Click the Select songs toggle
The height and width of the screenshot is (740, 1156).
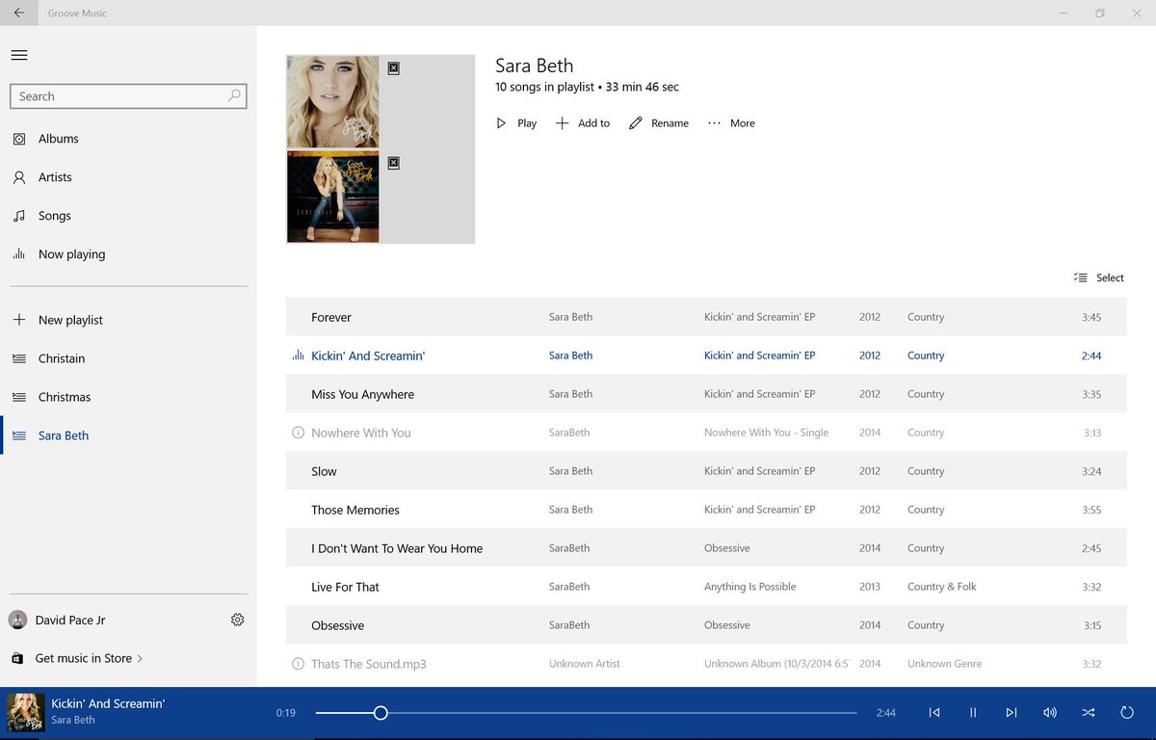(1099, 277)
